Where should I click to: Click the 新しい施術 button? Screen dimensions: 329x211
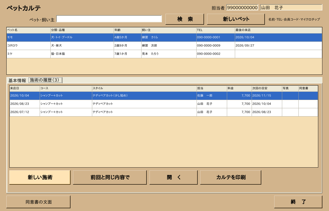click(x=40, y=177)
